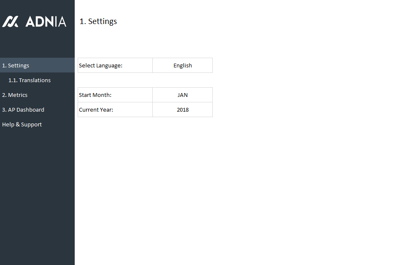The width and height of the screenshot is (412, 265).
Task: Click the 1. Settings page heading
Action: [x=98, y=21]
